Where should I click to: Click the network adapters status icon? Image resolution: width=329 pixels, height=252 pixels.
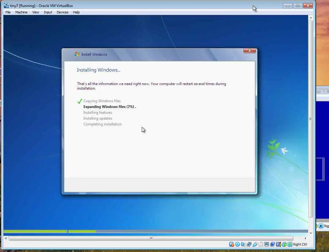point(249,244)
